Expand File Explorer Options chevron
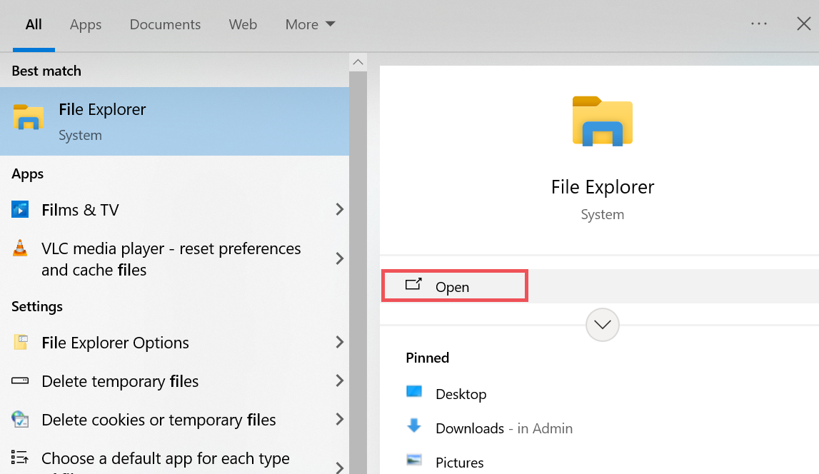 [339, 342]
